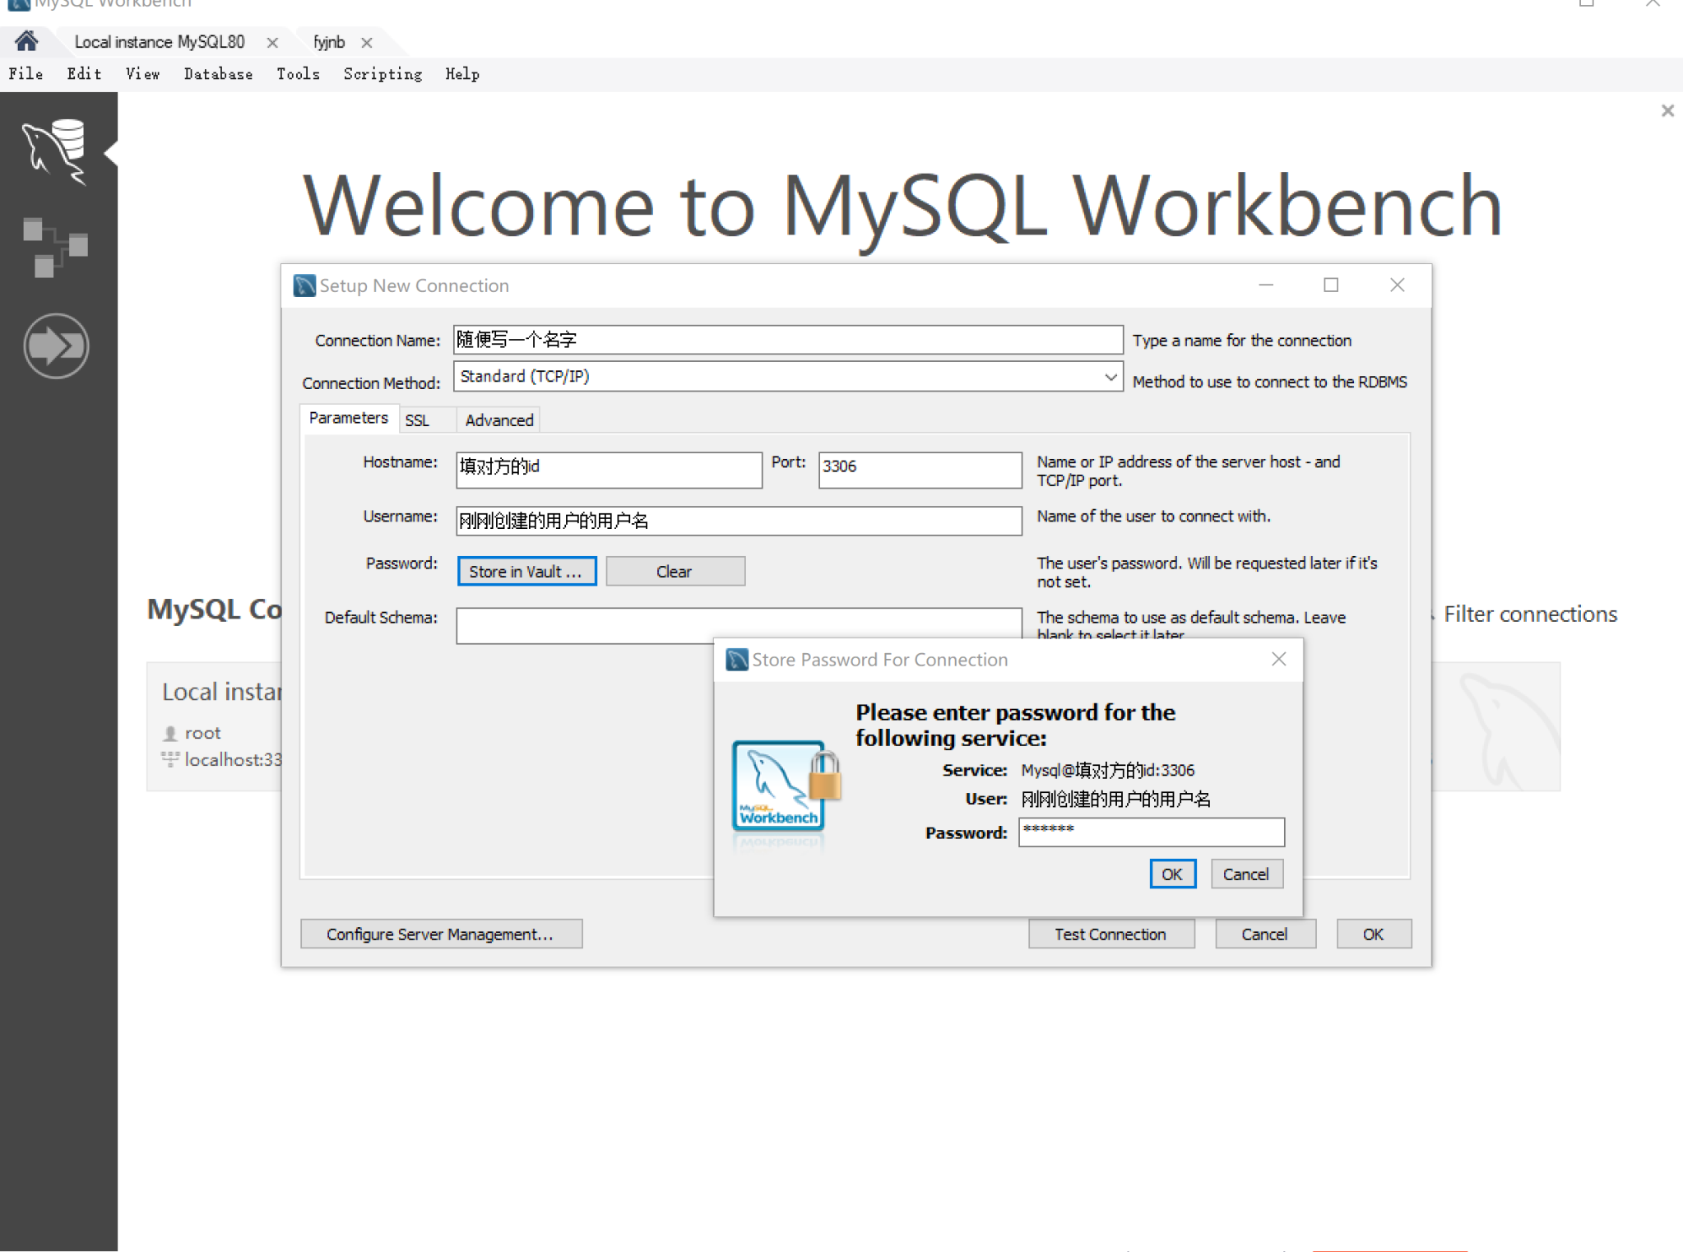Open the Scripting menu
1683x1252 pixels.
[x=382, y=74]
